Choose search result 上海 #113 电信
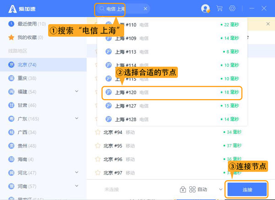Screen dimensions: 275x200 tap(172, 52)
